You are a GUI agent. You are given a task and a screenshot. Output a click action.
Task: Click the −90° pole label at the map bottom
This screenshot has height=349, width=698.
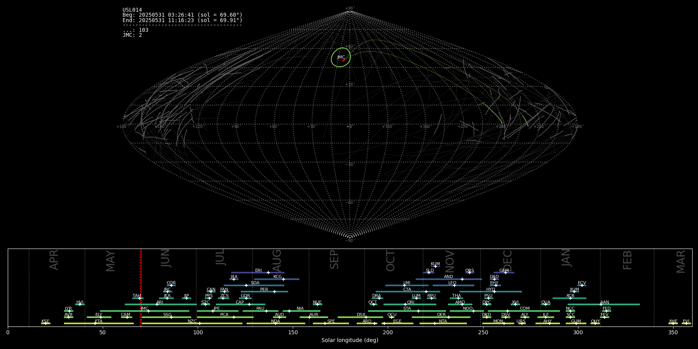(350, 240)
